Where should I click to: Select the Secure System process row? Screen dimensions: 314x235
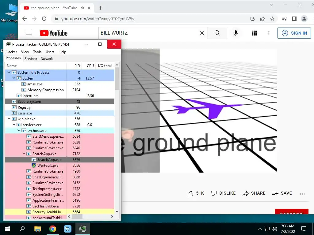[x=59, y=102]
